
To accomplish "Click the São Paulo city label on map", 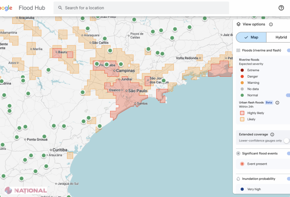I will (138, 90).
